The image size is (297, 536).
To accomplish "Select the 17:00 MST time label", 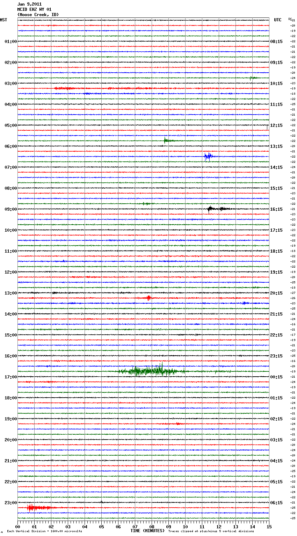I will [11, 377].
